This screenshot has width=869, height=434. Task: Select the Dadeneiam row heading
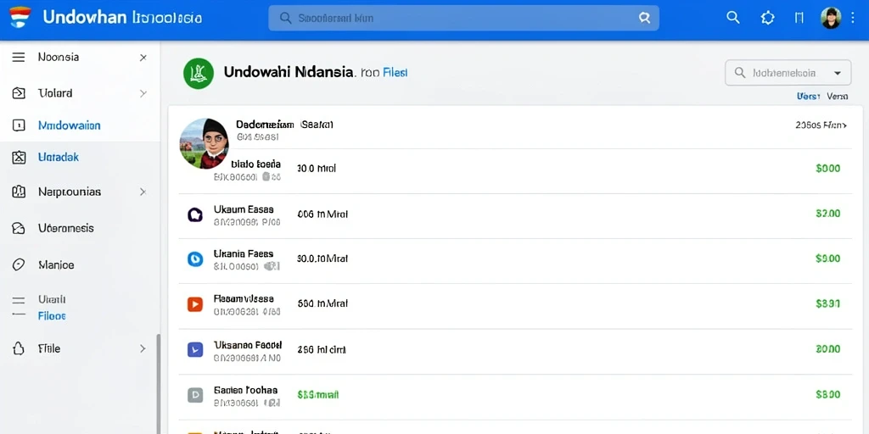[x=265, y=125]
